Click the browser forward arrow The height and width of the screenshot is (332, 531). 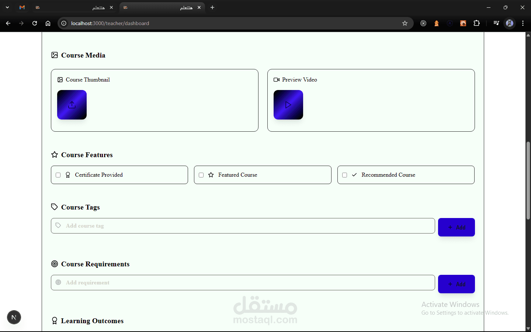(21, 23)
